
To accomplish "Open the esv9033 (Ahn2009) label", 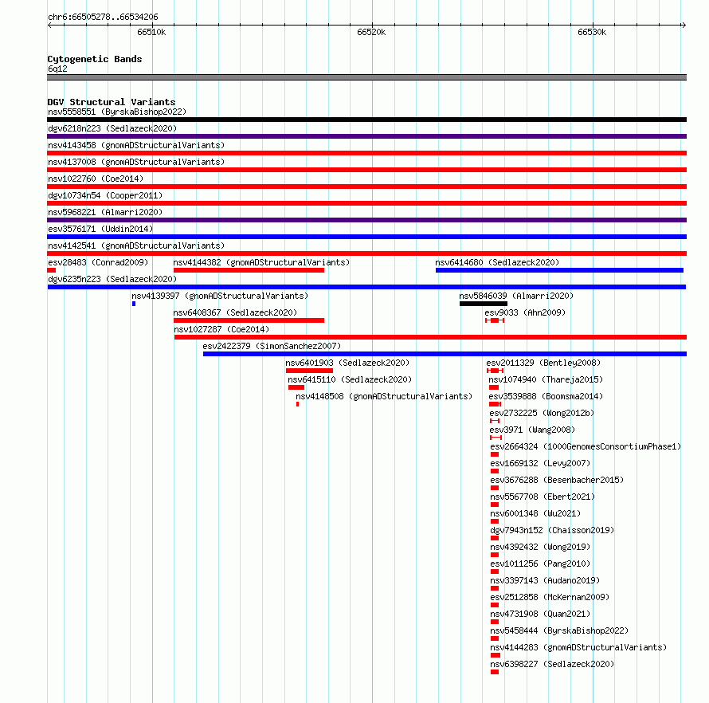I will click(525, 312).
